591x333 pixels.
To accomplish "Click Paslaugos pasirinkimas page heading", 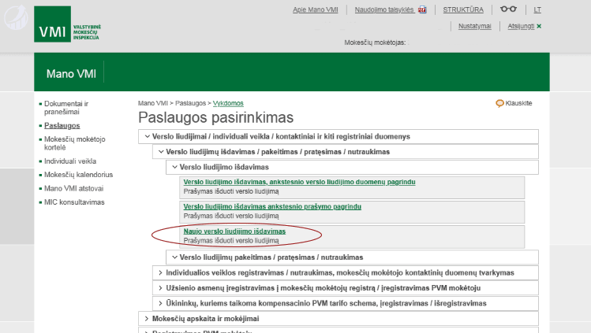I will pos(215,117).
